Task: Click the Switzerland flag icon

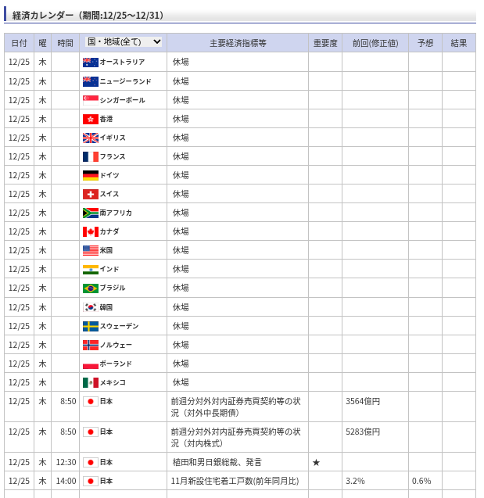Action: 91,194
